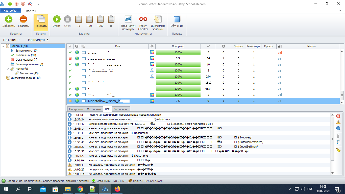Toggle the red error filter in log
The width and height of the screenshot is (345, 194).
click(x=338, y=116)
